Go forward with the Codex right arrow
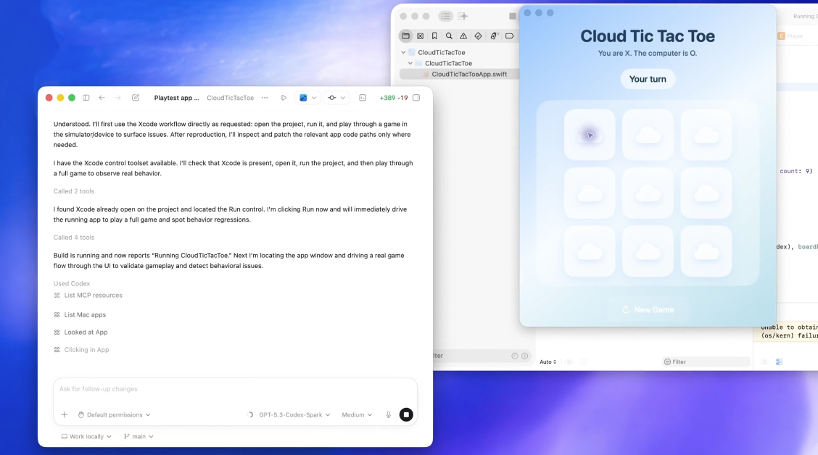818x455 pixels. 118,98
